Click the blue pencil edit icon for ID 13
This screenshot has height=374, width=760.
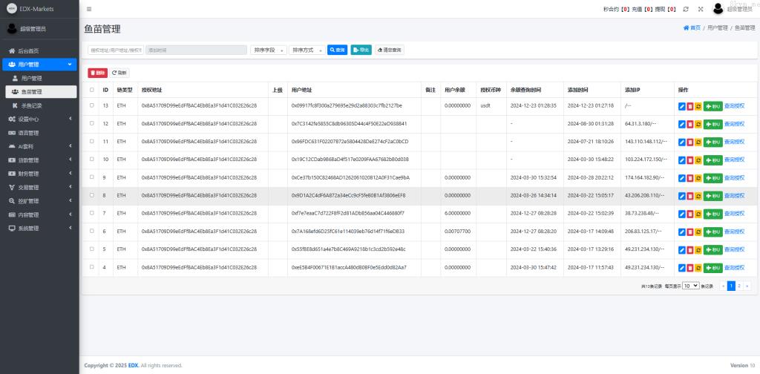[682, 106]
